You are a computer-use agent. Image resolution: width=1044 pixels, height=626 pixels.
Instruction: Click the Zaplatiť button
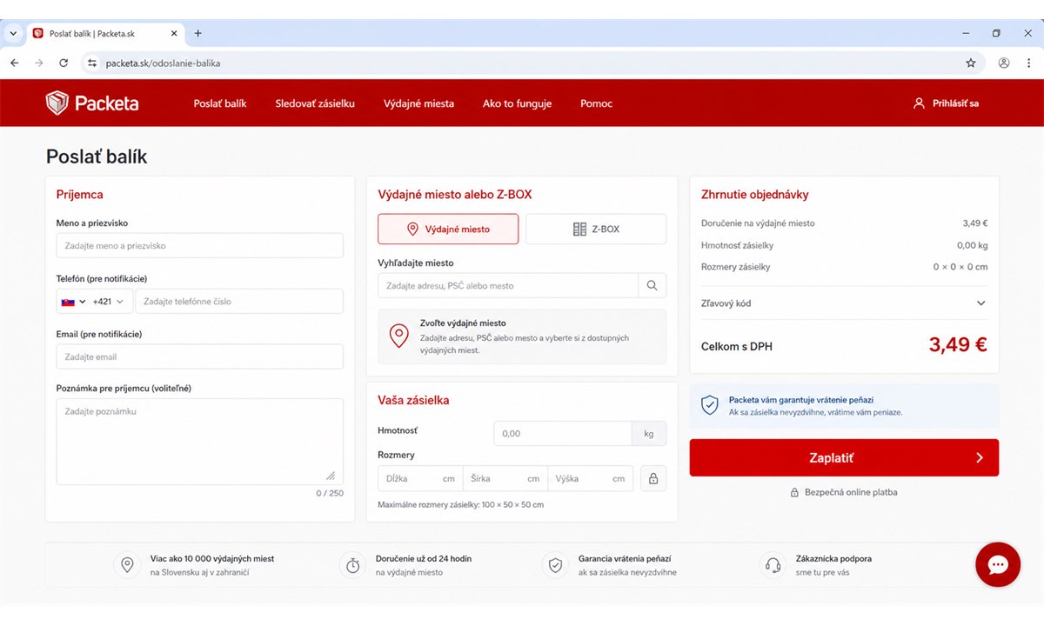point(844,457)
